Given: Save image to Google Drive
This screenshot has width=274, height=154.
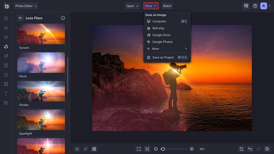Looking at the screenshot, I should 167,35.
